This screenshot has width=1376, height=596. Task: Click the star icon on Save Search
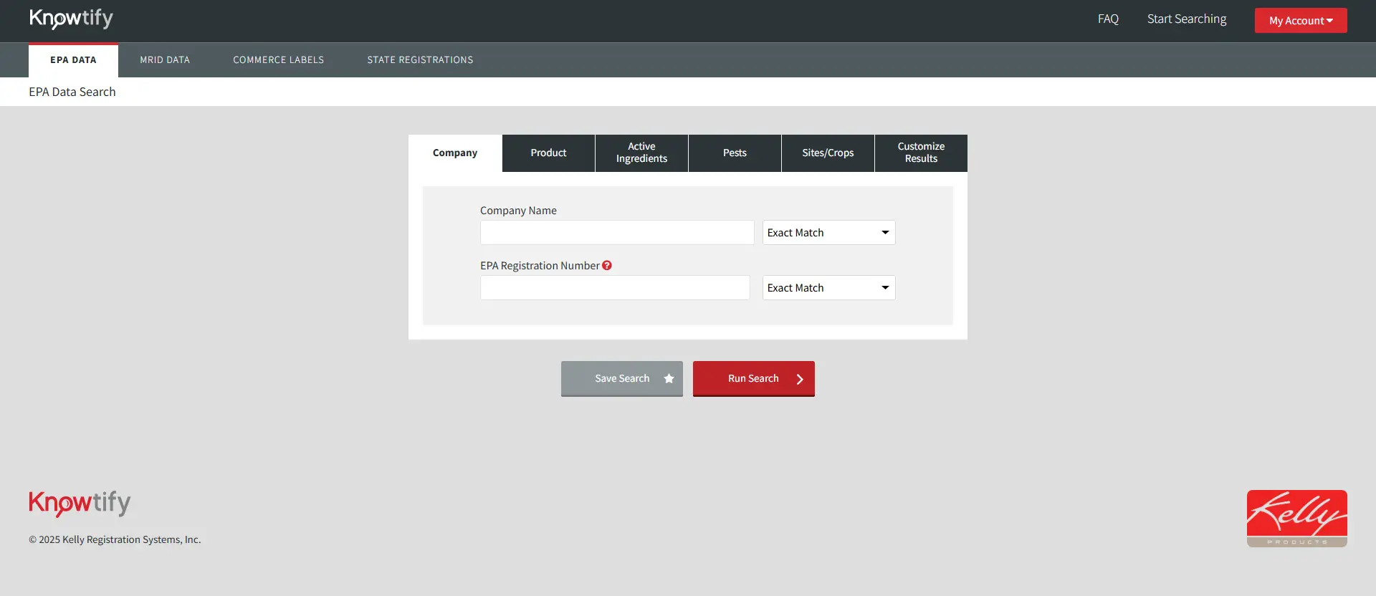(669, 379)
